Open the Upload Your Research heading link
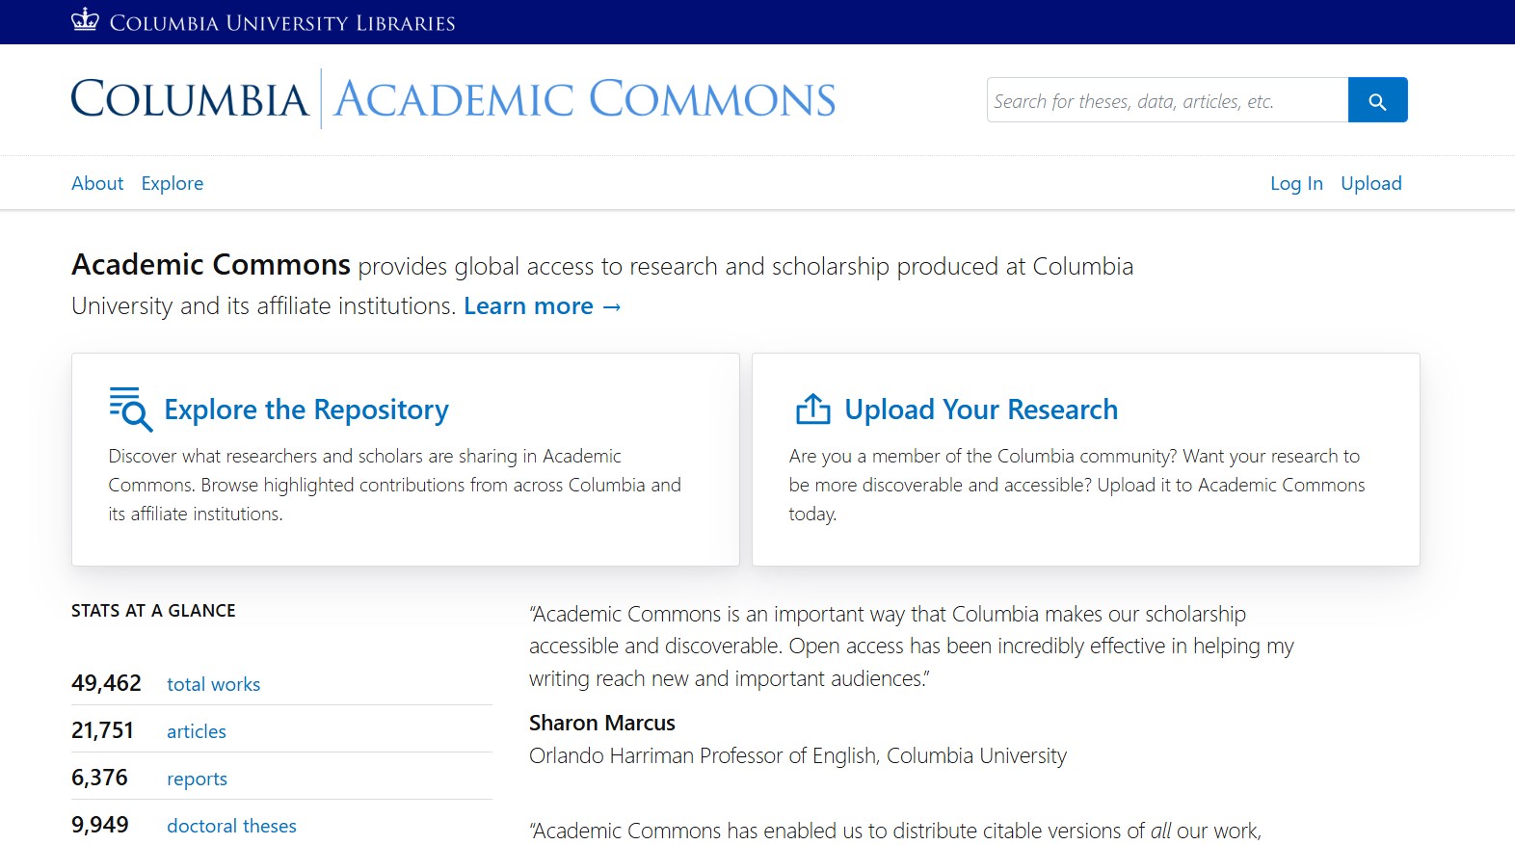This screenshot has width=1515, height=845. (981, 409)
